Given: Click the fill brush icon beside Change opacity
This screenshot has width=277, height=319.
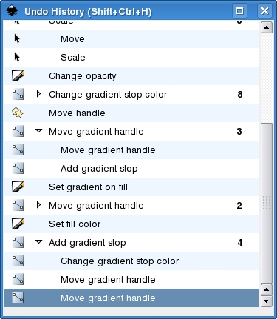Looking at the screenshot, I should [18, 75].
